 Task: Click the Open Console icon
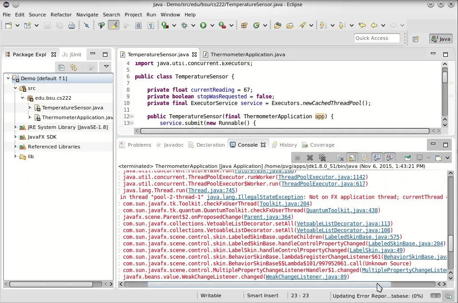438,158
